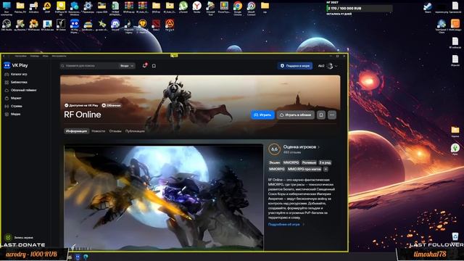
Task: Open the three-dots more options button
Action: pyautogui.click(x=332, y=115)
